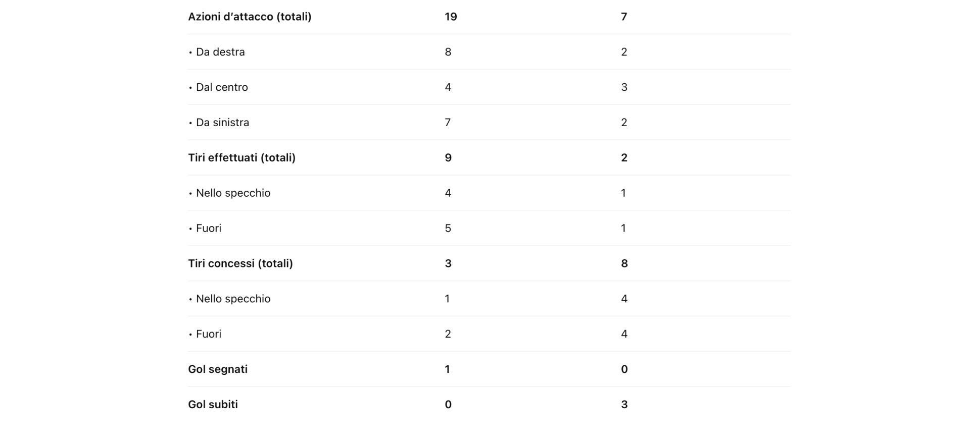Viewport: 970px width, 445px height.
Task: Click the 'Tiri concessi (totali)' row heading
Action: pyautogui.click(x=240, y=263)
